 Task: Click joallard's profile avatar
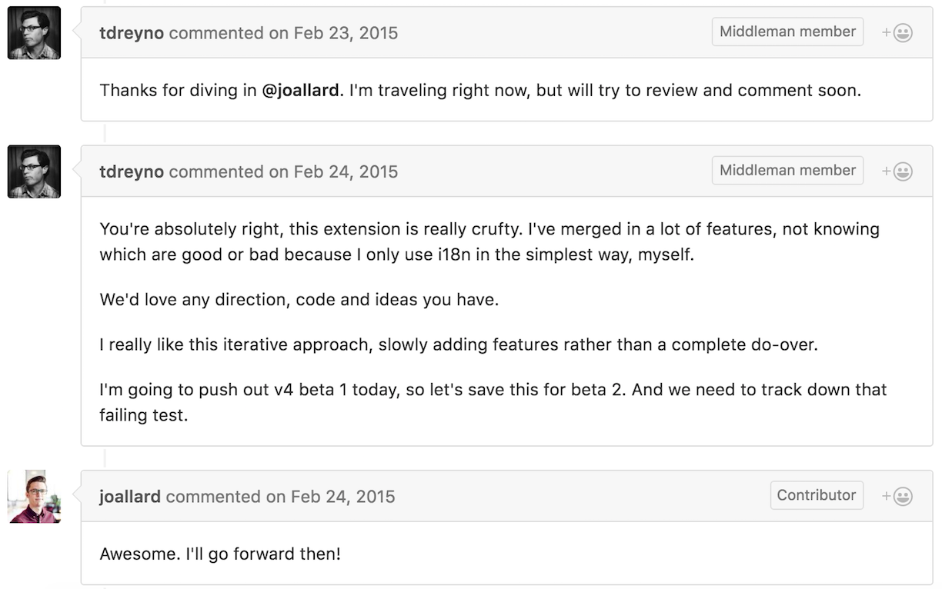point(34,496)
